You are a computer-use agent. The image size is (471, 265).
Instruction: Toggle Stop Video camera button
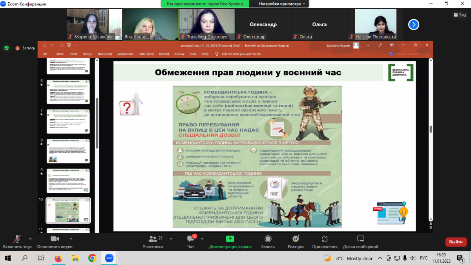click(55, 239)
